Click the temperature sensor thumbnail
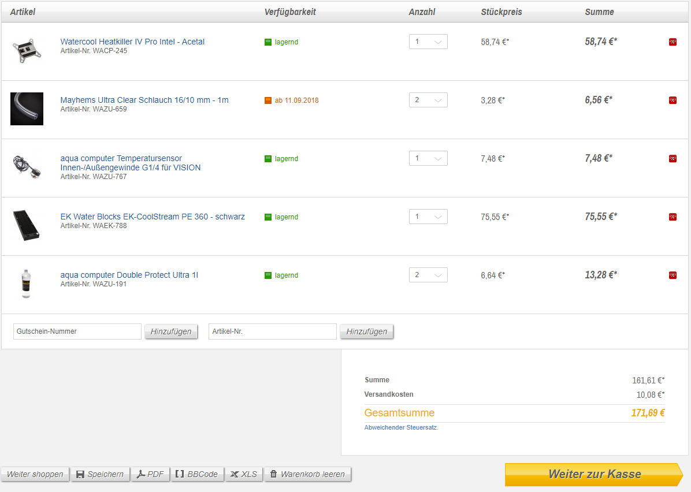Screen dimensions: 691x492 [27, 167]
